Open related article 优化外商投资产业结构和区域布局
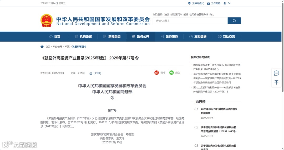This screenshot has width=284, height=150. coord(217,78)
